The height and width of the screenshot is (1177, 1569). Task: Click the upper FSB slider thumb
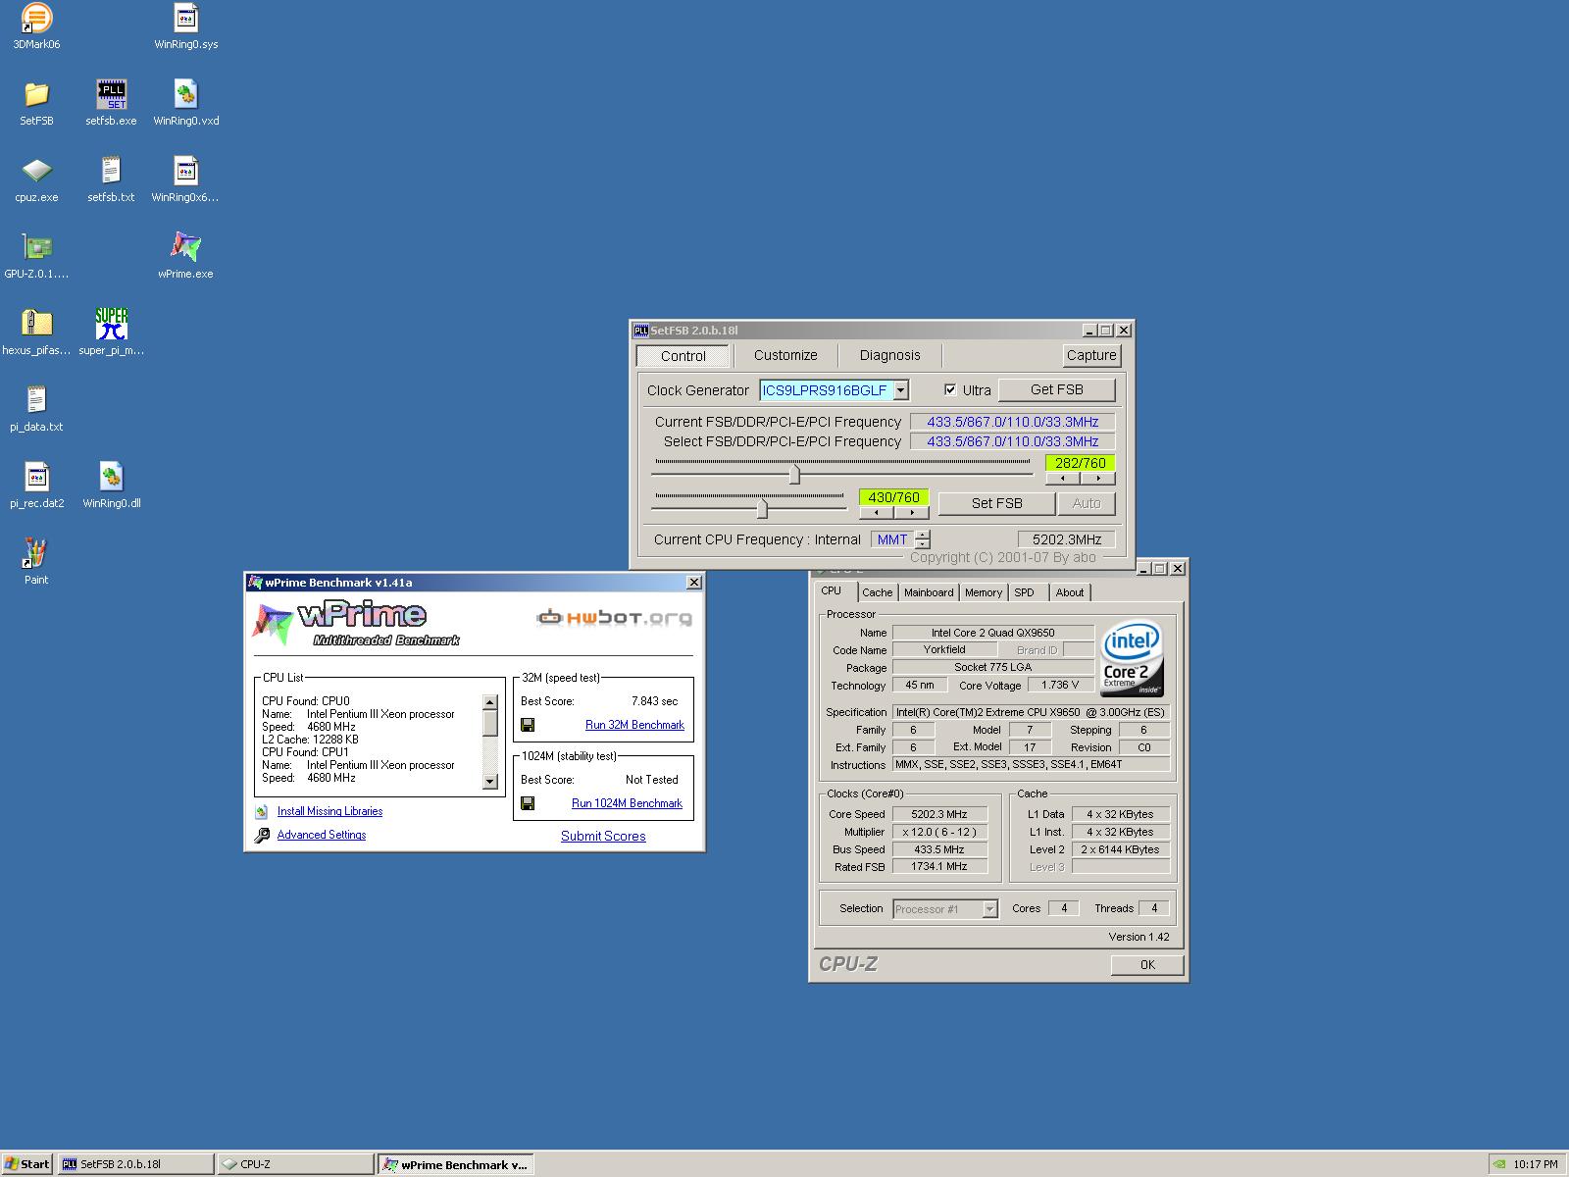click(x=794, y=475)
